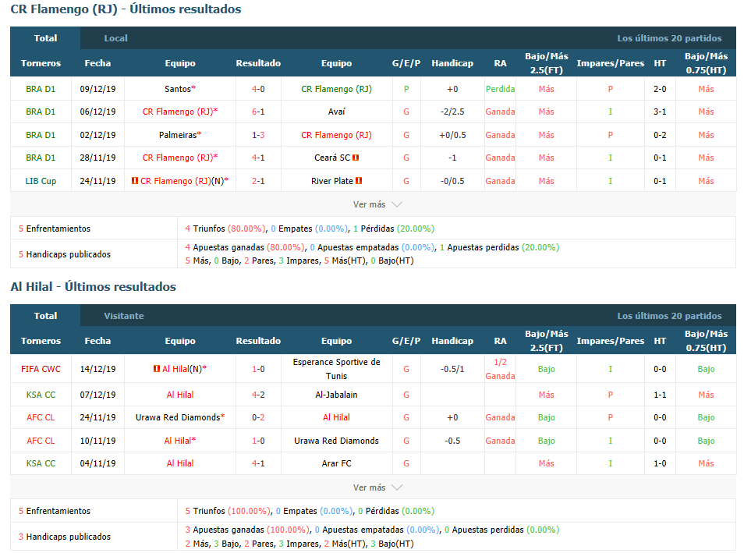Click '4 Apuestas ganadas (80.00%)' text
The width and height of the screenshot is (744, 553).
[245, 248]
